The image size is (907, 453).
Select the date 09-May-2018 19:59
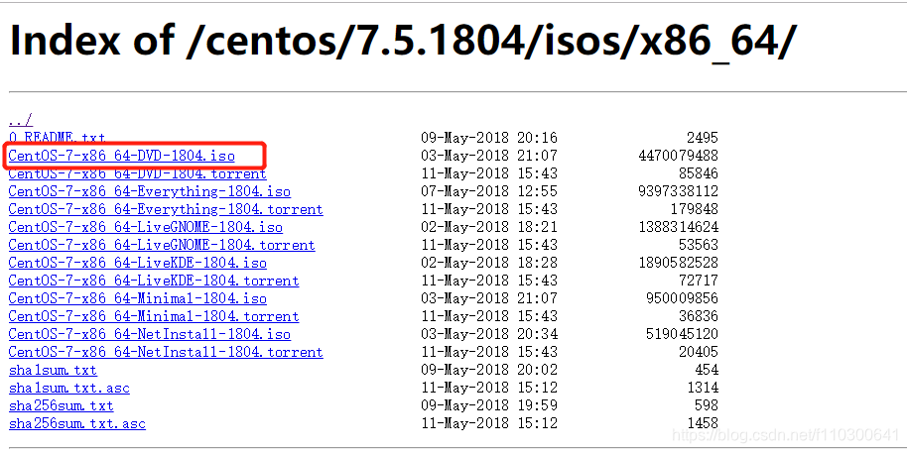coord(489,405)
